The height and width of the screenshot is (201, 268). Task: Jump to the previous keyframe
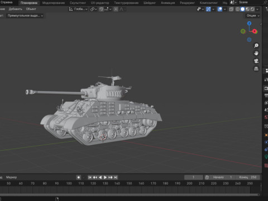click(x=95, y=178)
